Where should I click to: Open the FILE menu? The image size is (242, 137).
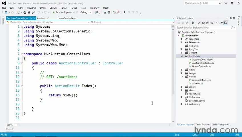click(x=4, y=8)
